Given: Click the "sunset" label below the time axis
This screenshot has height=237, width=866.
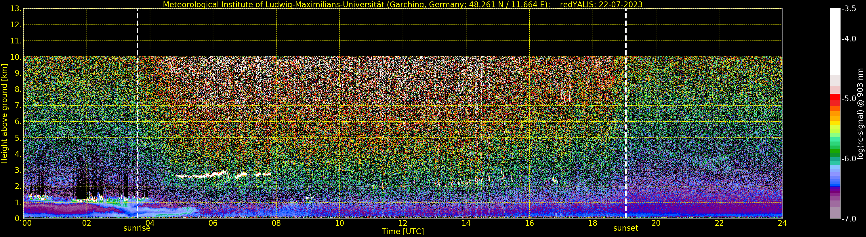Looking at the screenshot, I should tap(626, 228).
